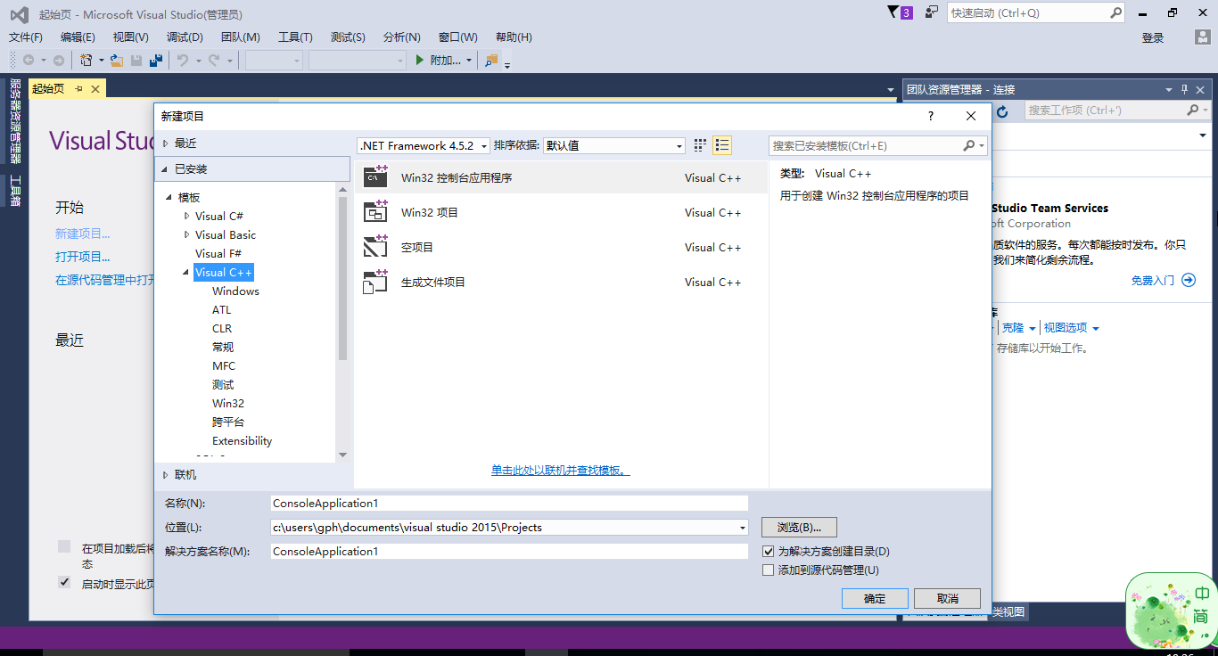
Task: Open the 调试(D) menu
Action: pyautogui.click(x=185, y=37)
